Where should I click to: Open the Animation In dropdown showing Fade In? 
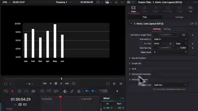pos(170,39)
